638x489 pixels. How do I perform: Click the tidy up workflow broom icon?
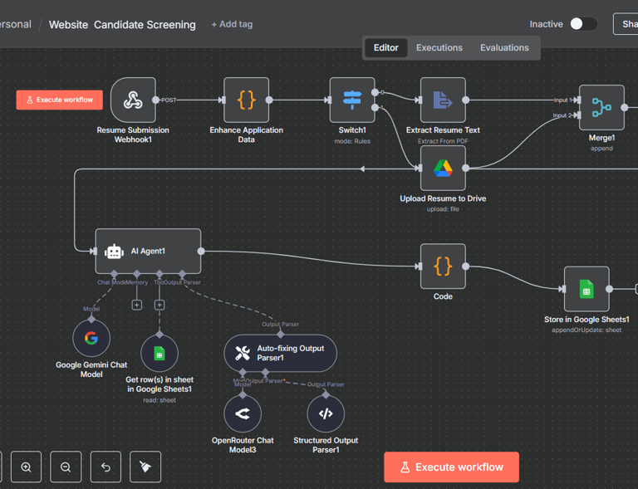pyautogui.click(x=145, y=467)
